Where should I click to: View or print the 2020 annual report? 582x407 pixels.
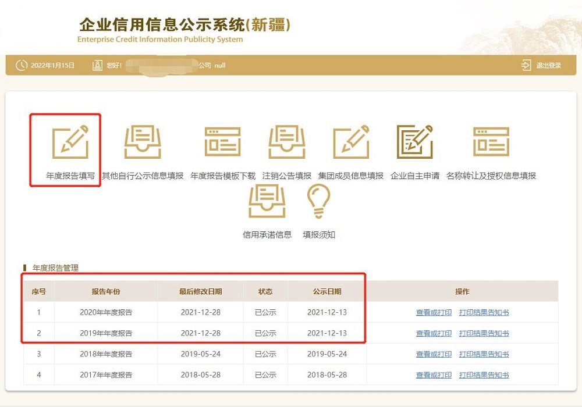434,312
